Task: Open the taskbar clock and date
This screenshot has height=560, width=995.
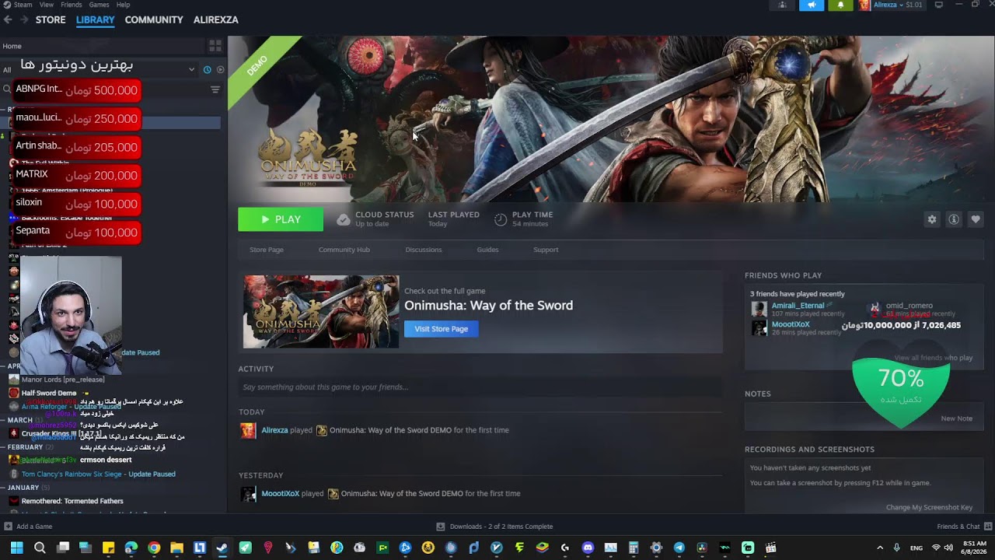Action: [x=975, y=548]
